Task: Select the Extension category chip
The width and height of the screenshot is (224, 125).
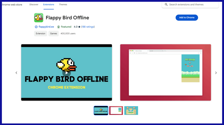Action: click(x=40, y=33)
